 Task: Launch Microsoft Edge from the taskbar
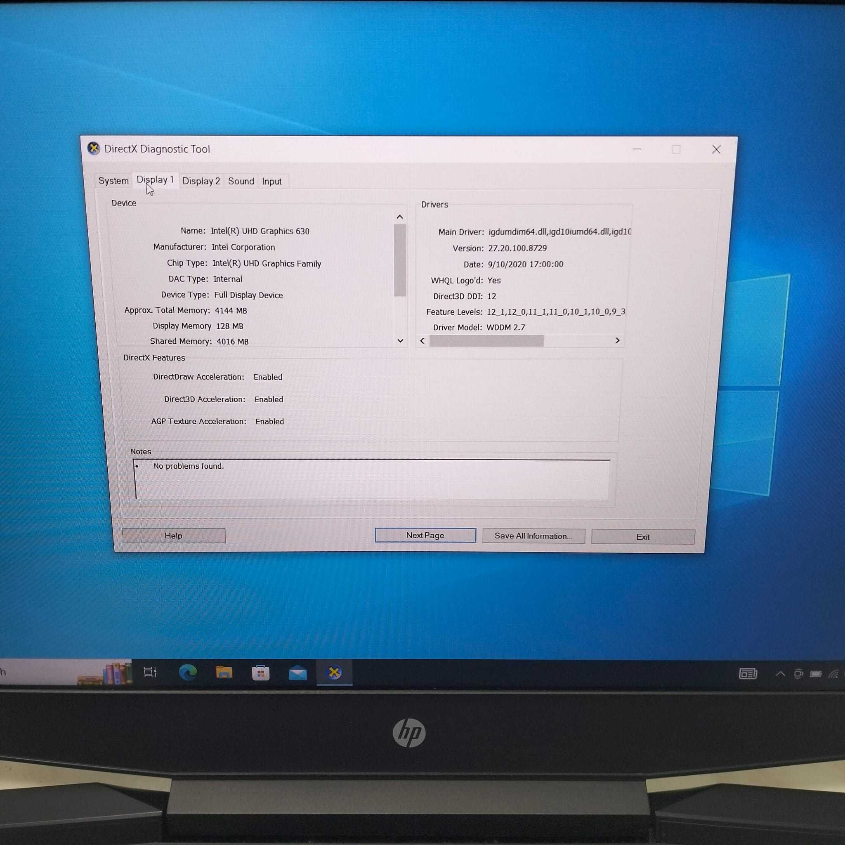coord(188,672)
